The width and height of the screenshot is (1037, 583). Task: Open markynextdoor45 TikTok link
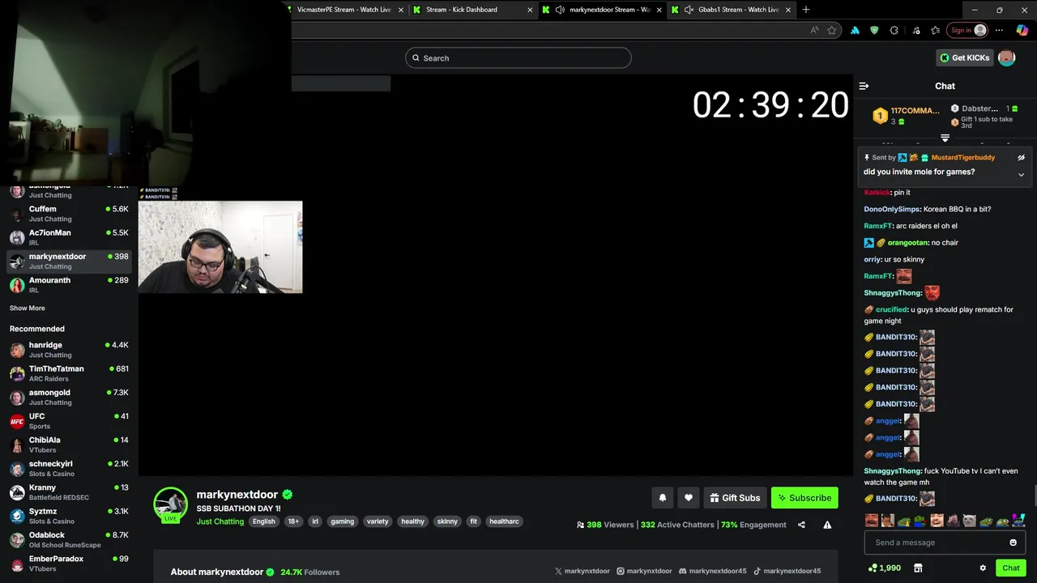(x=787, y=571)
